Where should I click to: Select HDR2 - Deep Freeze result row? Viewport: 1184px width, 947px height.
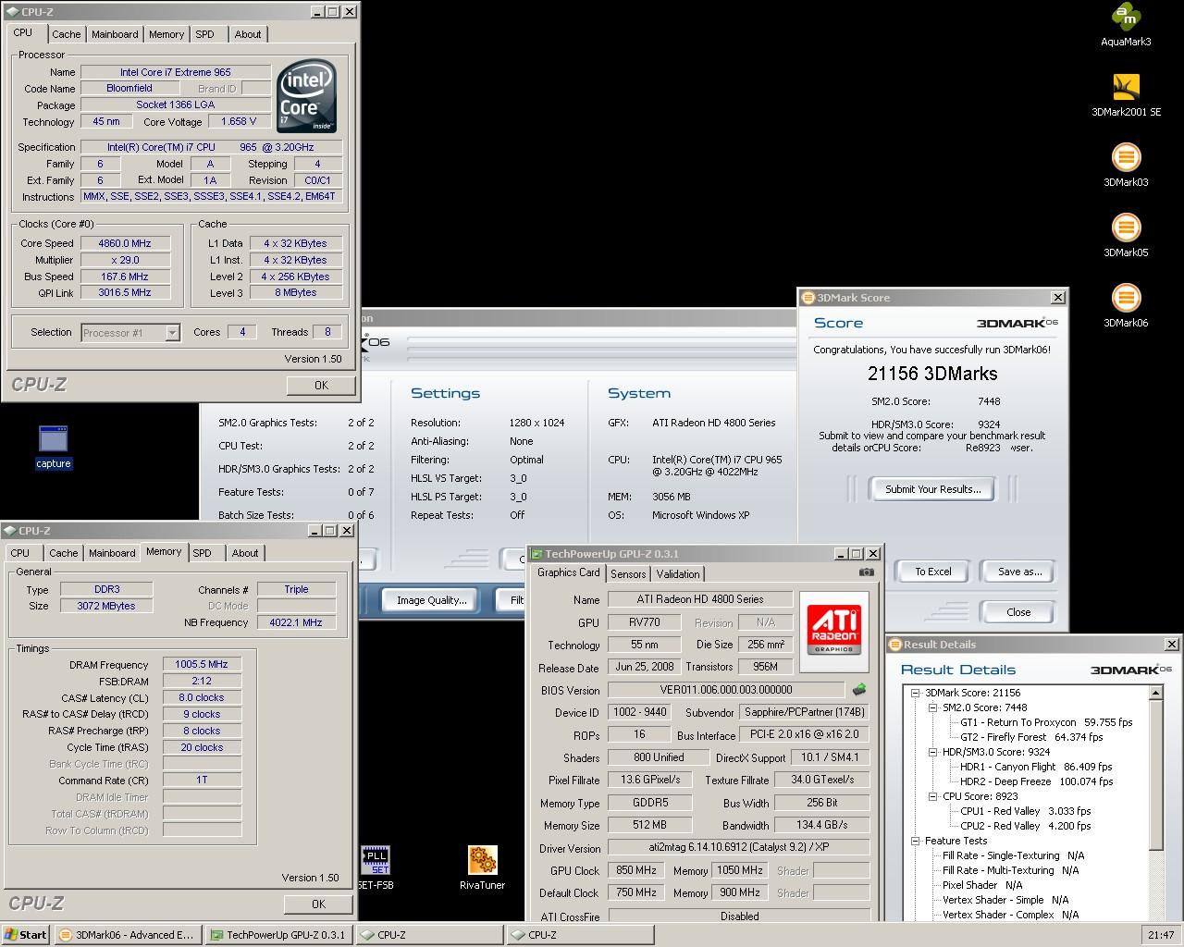(1036, 781)
